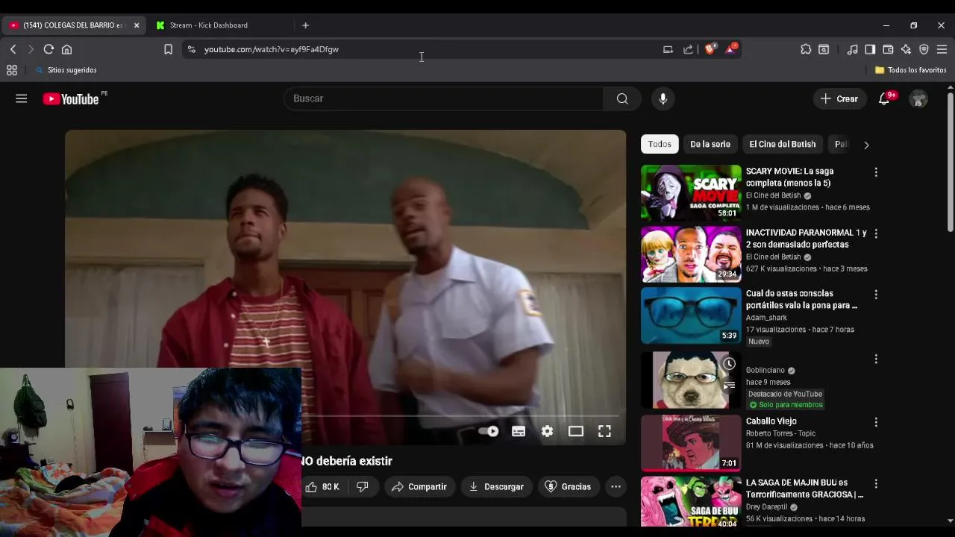Bookmark this page with the bookmark icon
This screenshot has height=537, width=955.
click(168, 49)
